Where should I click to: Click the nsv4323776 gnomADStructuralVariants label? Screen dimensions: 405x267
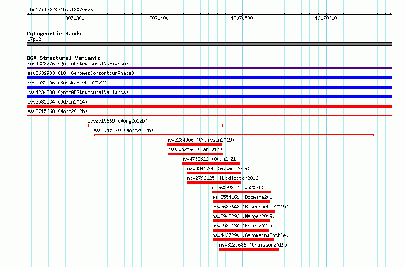78,64
